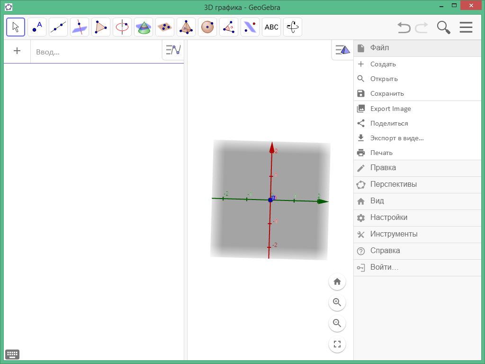Select the Sphere tool
This screenshot has height=364, width=485.
(207, 27)
